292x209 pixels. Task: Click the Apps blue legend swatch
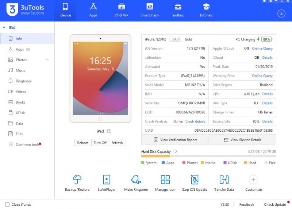tap(163, 163)
